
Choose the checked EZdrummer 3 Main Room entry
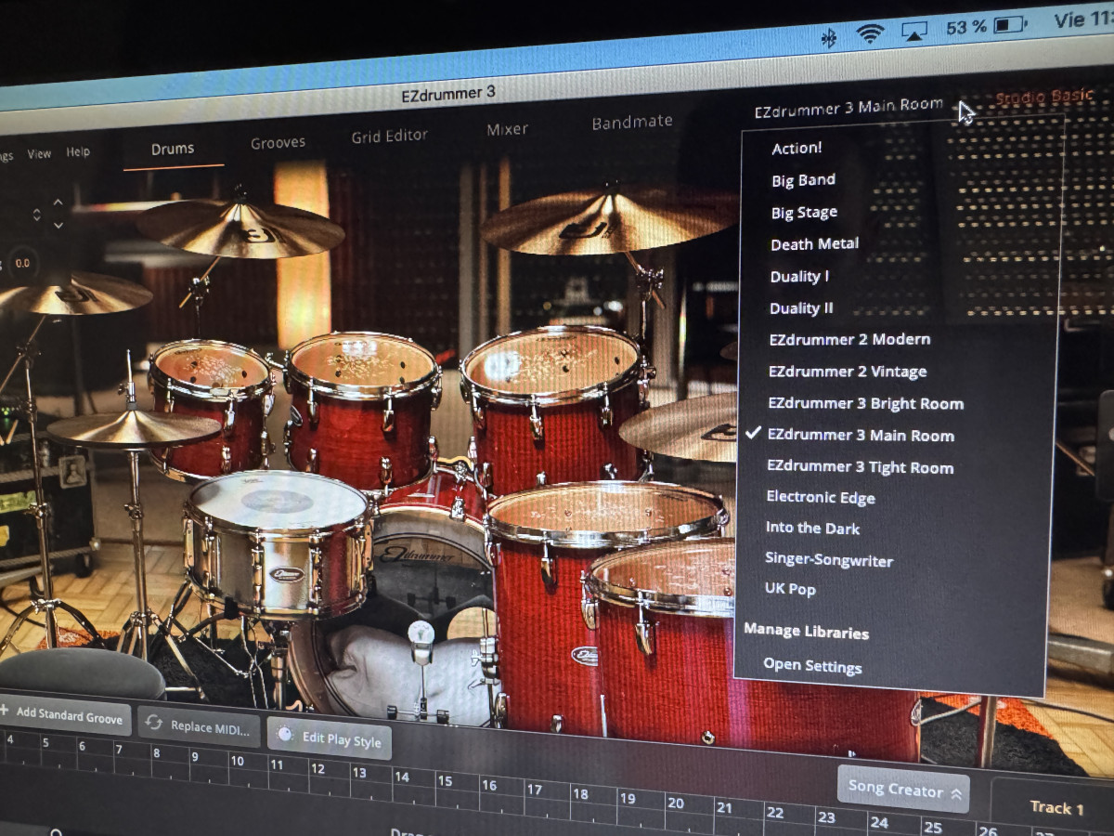click(x=860, y=435)
